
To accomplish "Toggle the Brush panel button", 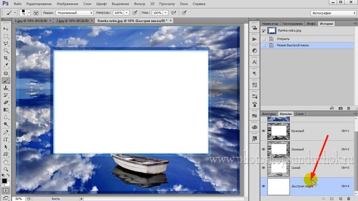I will [36, 13].
